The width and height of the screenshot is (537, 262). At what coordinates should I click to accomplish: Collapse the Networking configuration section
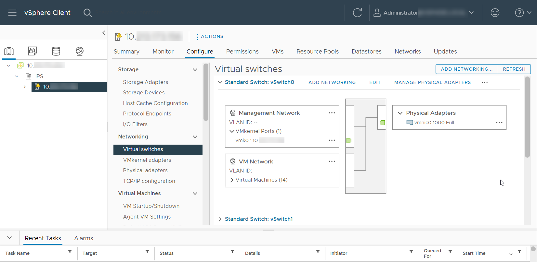click(x=195, y=137)
